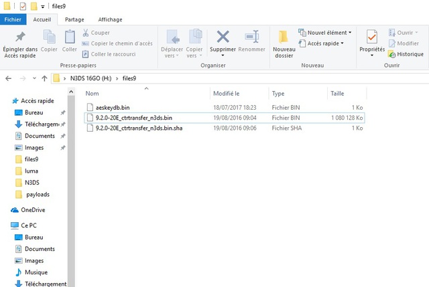This screenshot has width=429, height=287.
Task: Open the Nouvel élément dropdown
Action: tap(326, 32)
